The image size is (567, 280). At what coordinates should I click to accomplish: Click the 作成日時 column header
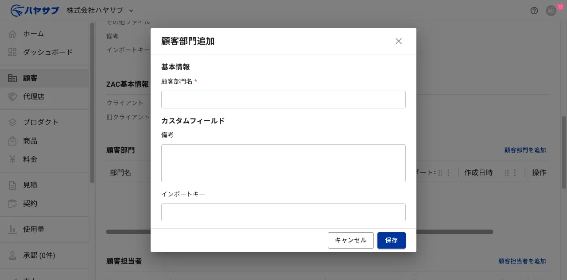pyautogui.click(x=478, y=173)
